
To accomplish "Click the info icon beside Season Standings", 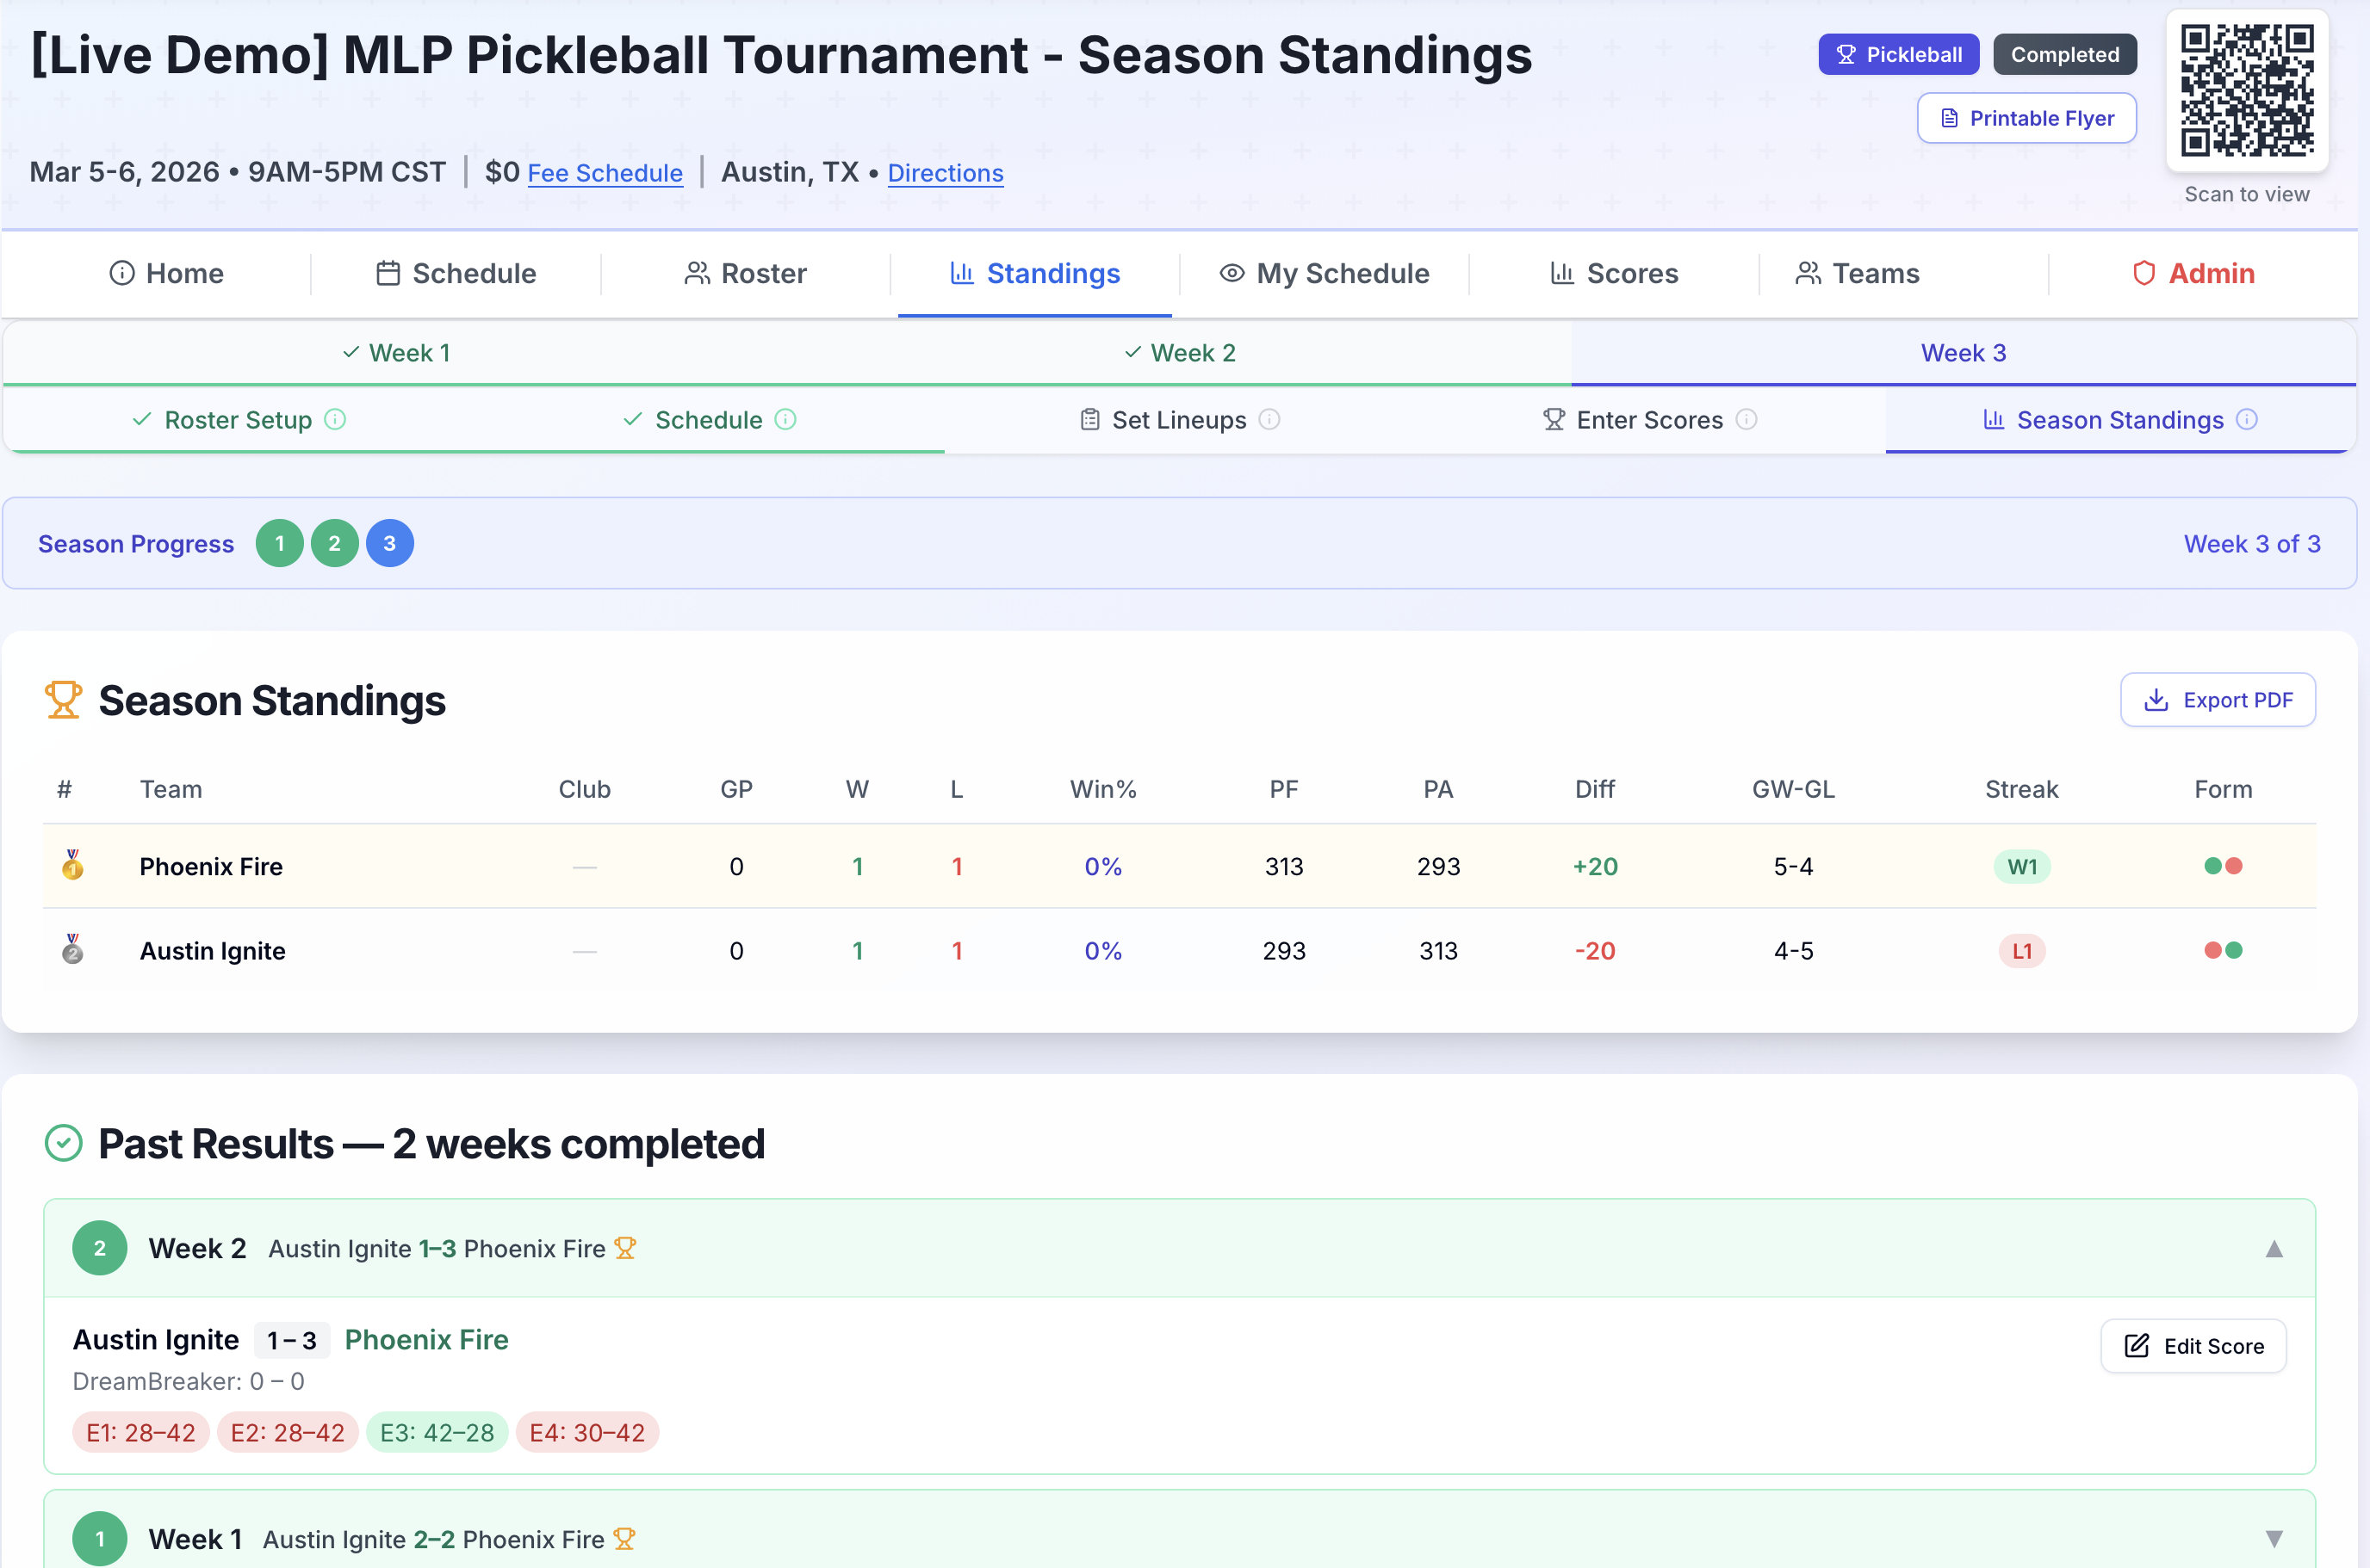I will click(x=2247, y=420).
